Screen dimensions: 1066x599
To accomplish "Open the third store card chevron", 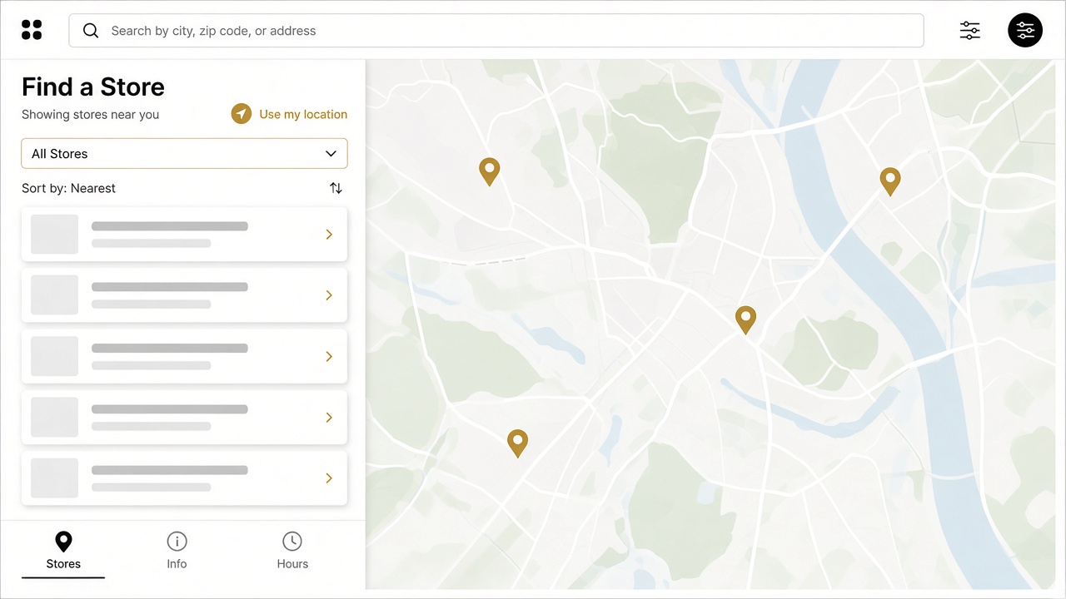I will click(x=329, y=356).
